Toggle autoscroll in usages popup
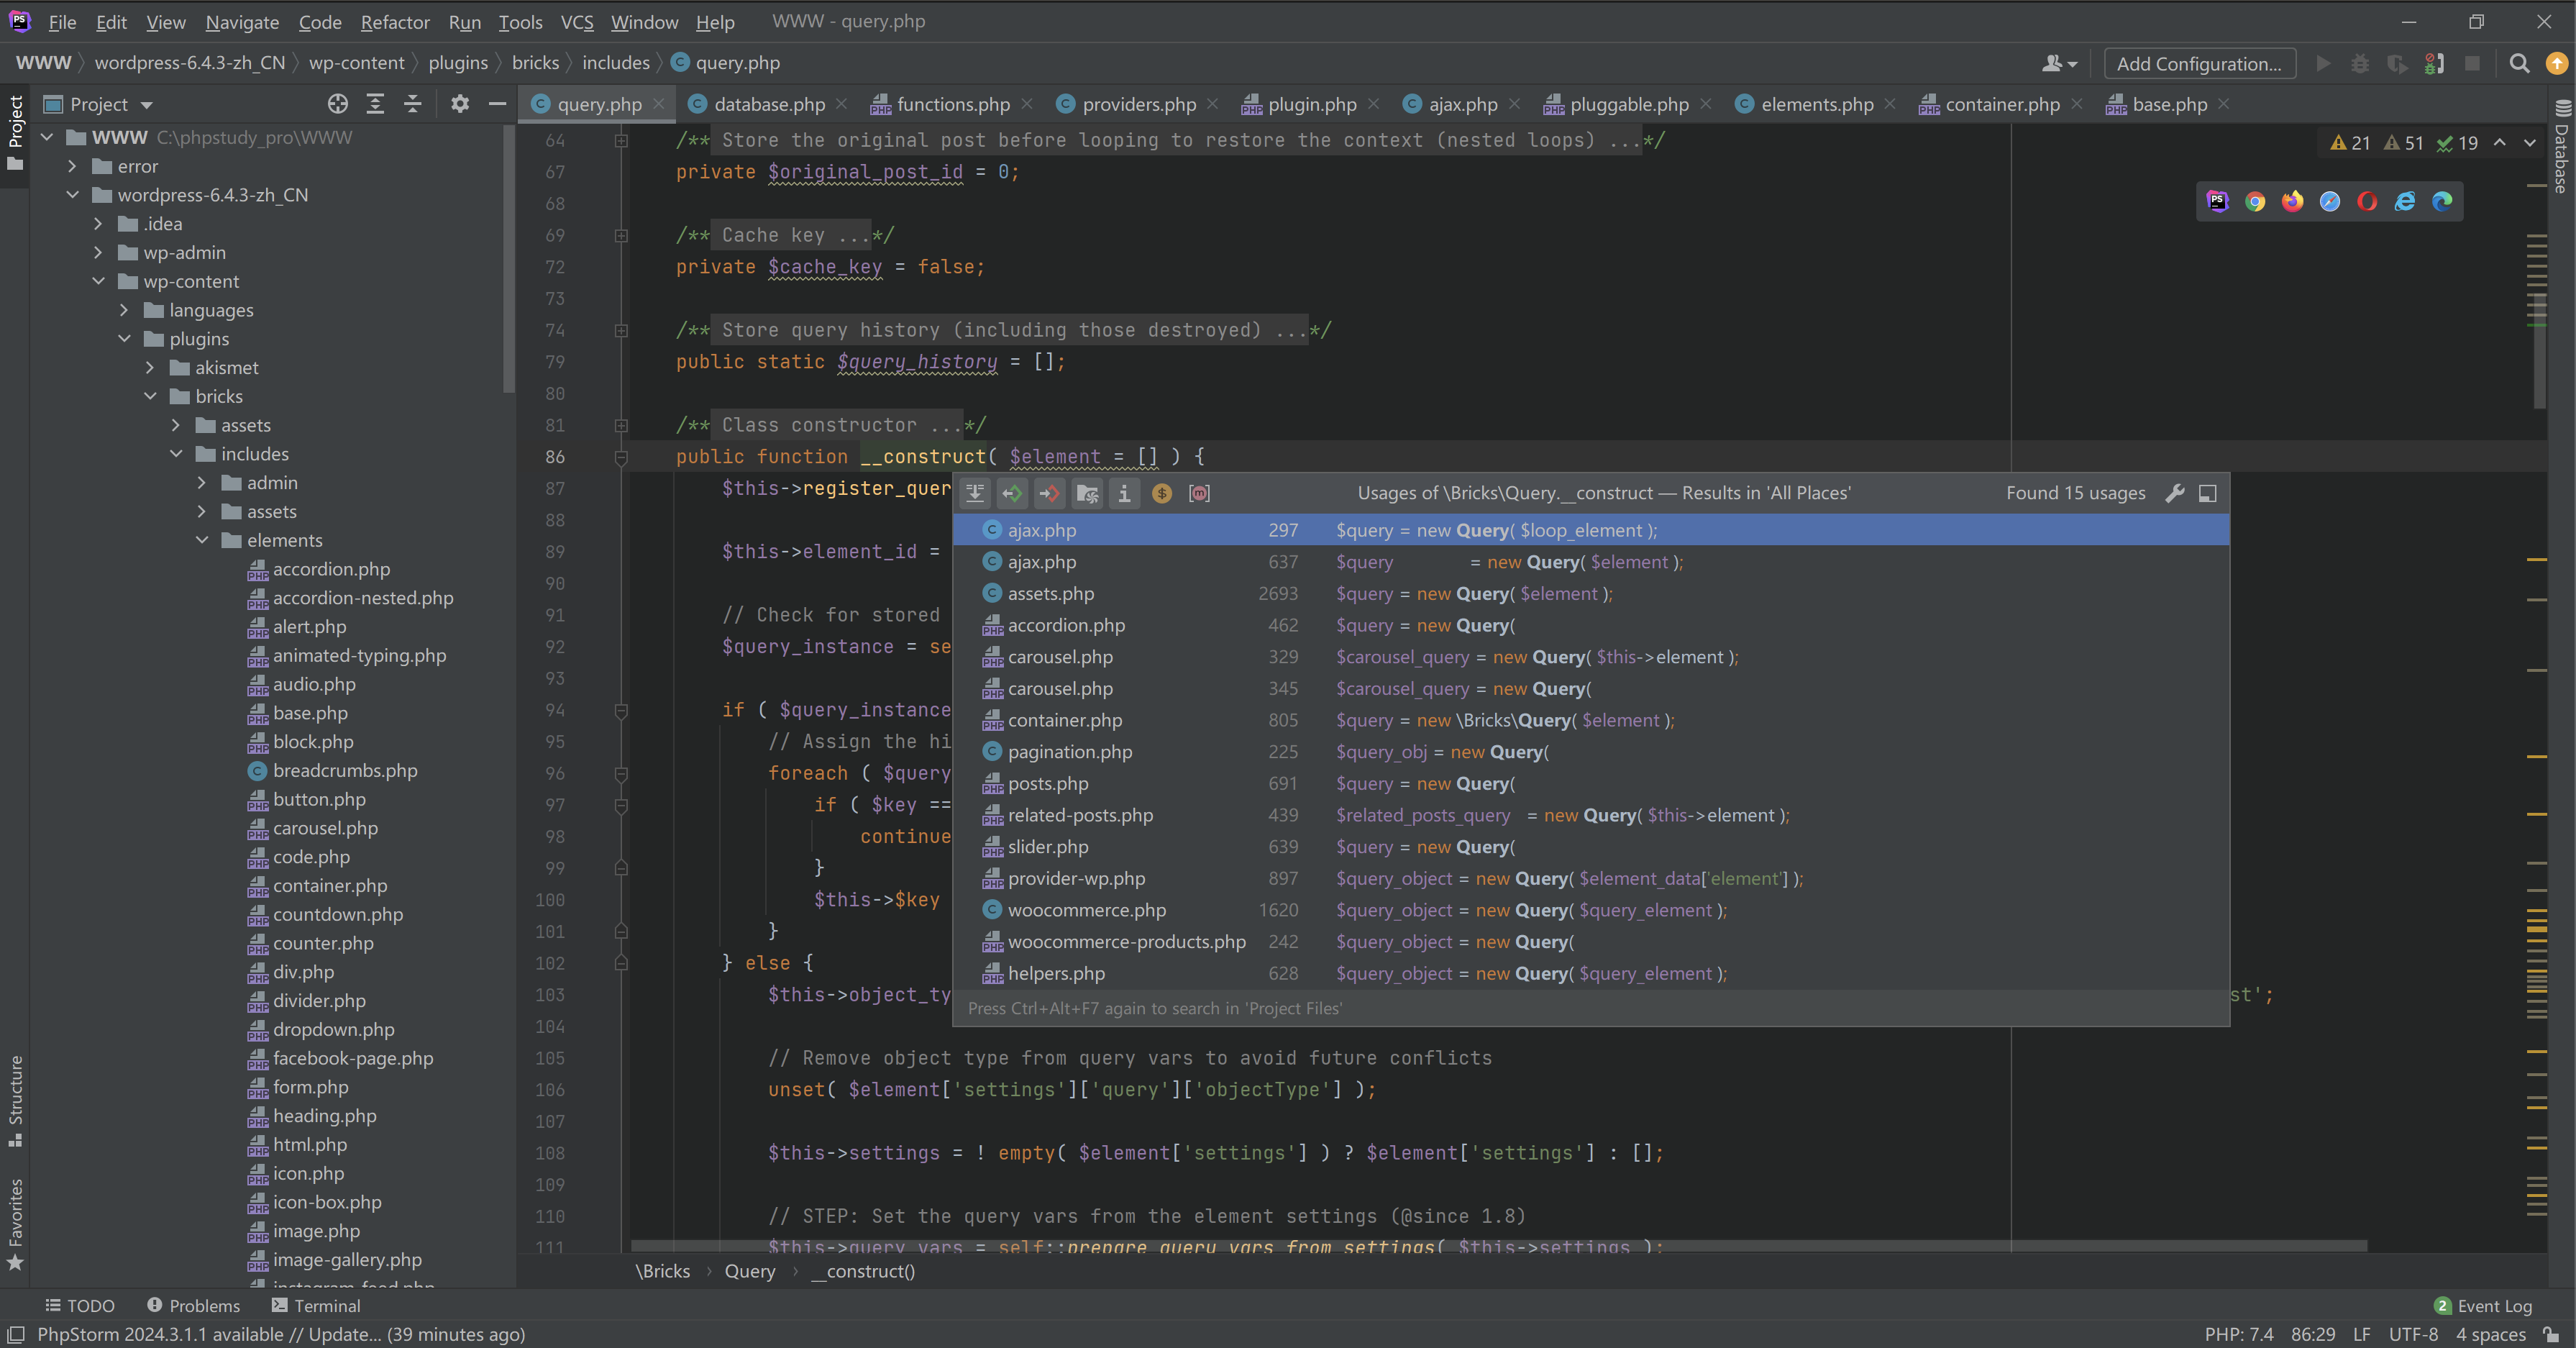This screenshot has height=1348, width=2576. [x=975, y=493]
